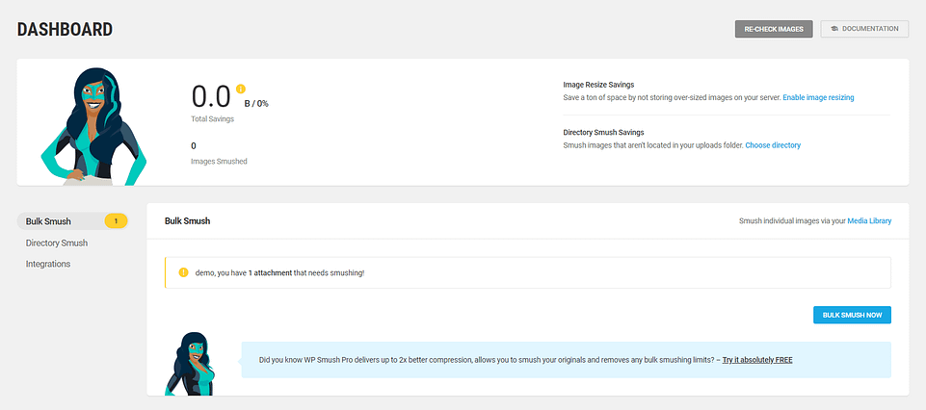Open the Integrations sidebar tab
Viewport: 926px width, 410px height.
click(48, 264)
